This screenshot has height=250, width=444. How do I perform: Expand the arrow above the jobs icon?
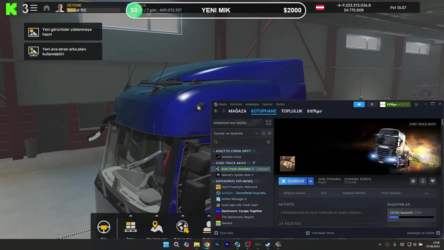[x=130, y=216]
